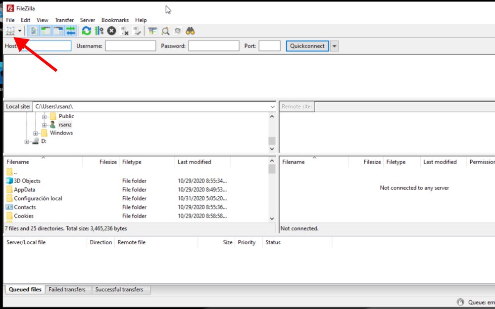Screen dimensions: 495x309
Task: Open the Site Manager dropdown arrow
Action: coord(20,31)
